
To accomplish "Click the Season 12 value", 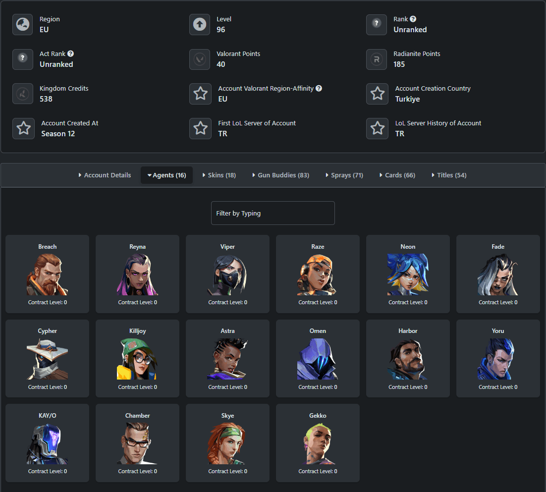I will point(58,134).
